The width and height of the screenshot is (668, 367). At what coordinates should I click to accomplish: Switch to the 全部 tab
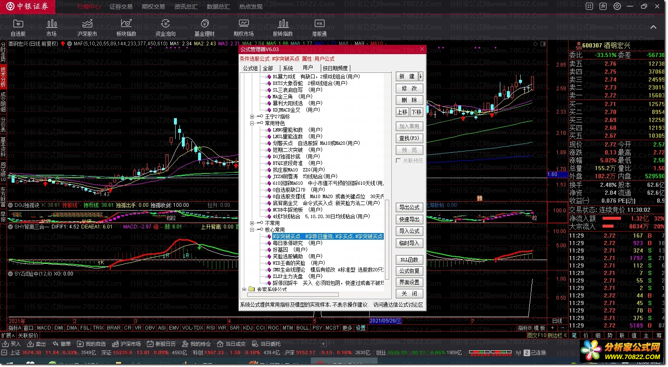268,68
